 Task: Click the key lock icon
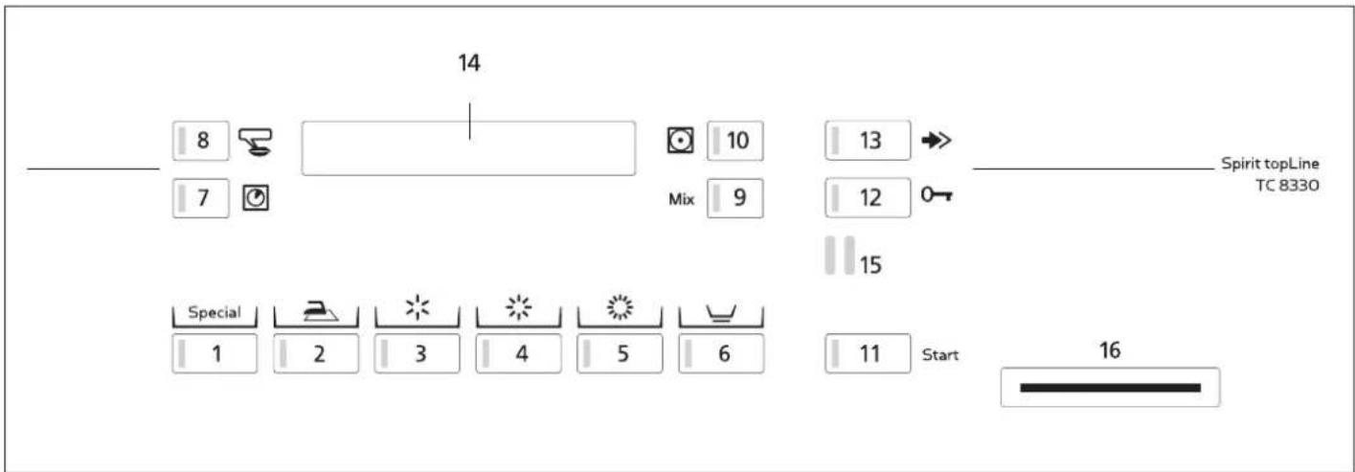coord(939,198)
